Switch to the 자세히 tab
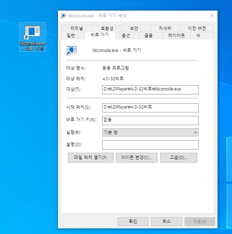 tap(165, 28)
